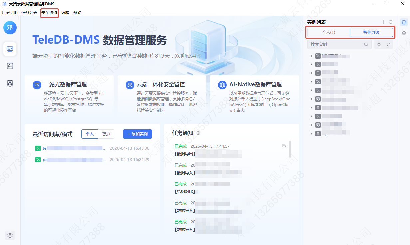Select the development workspace sidebar icon
Image resolution: width=410 pixels, height=245 pixels.
pyautogui.click(x=10, y=49)
